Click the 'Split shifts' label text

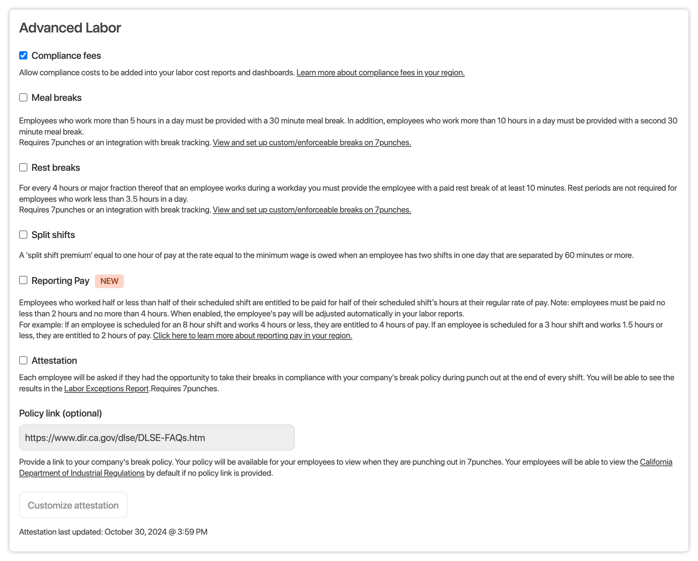[x=53, y=235]
